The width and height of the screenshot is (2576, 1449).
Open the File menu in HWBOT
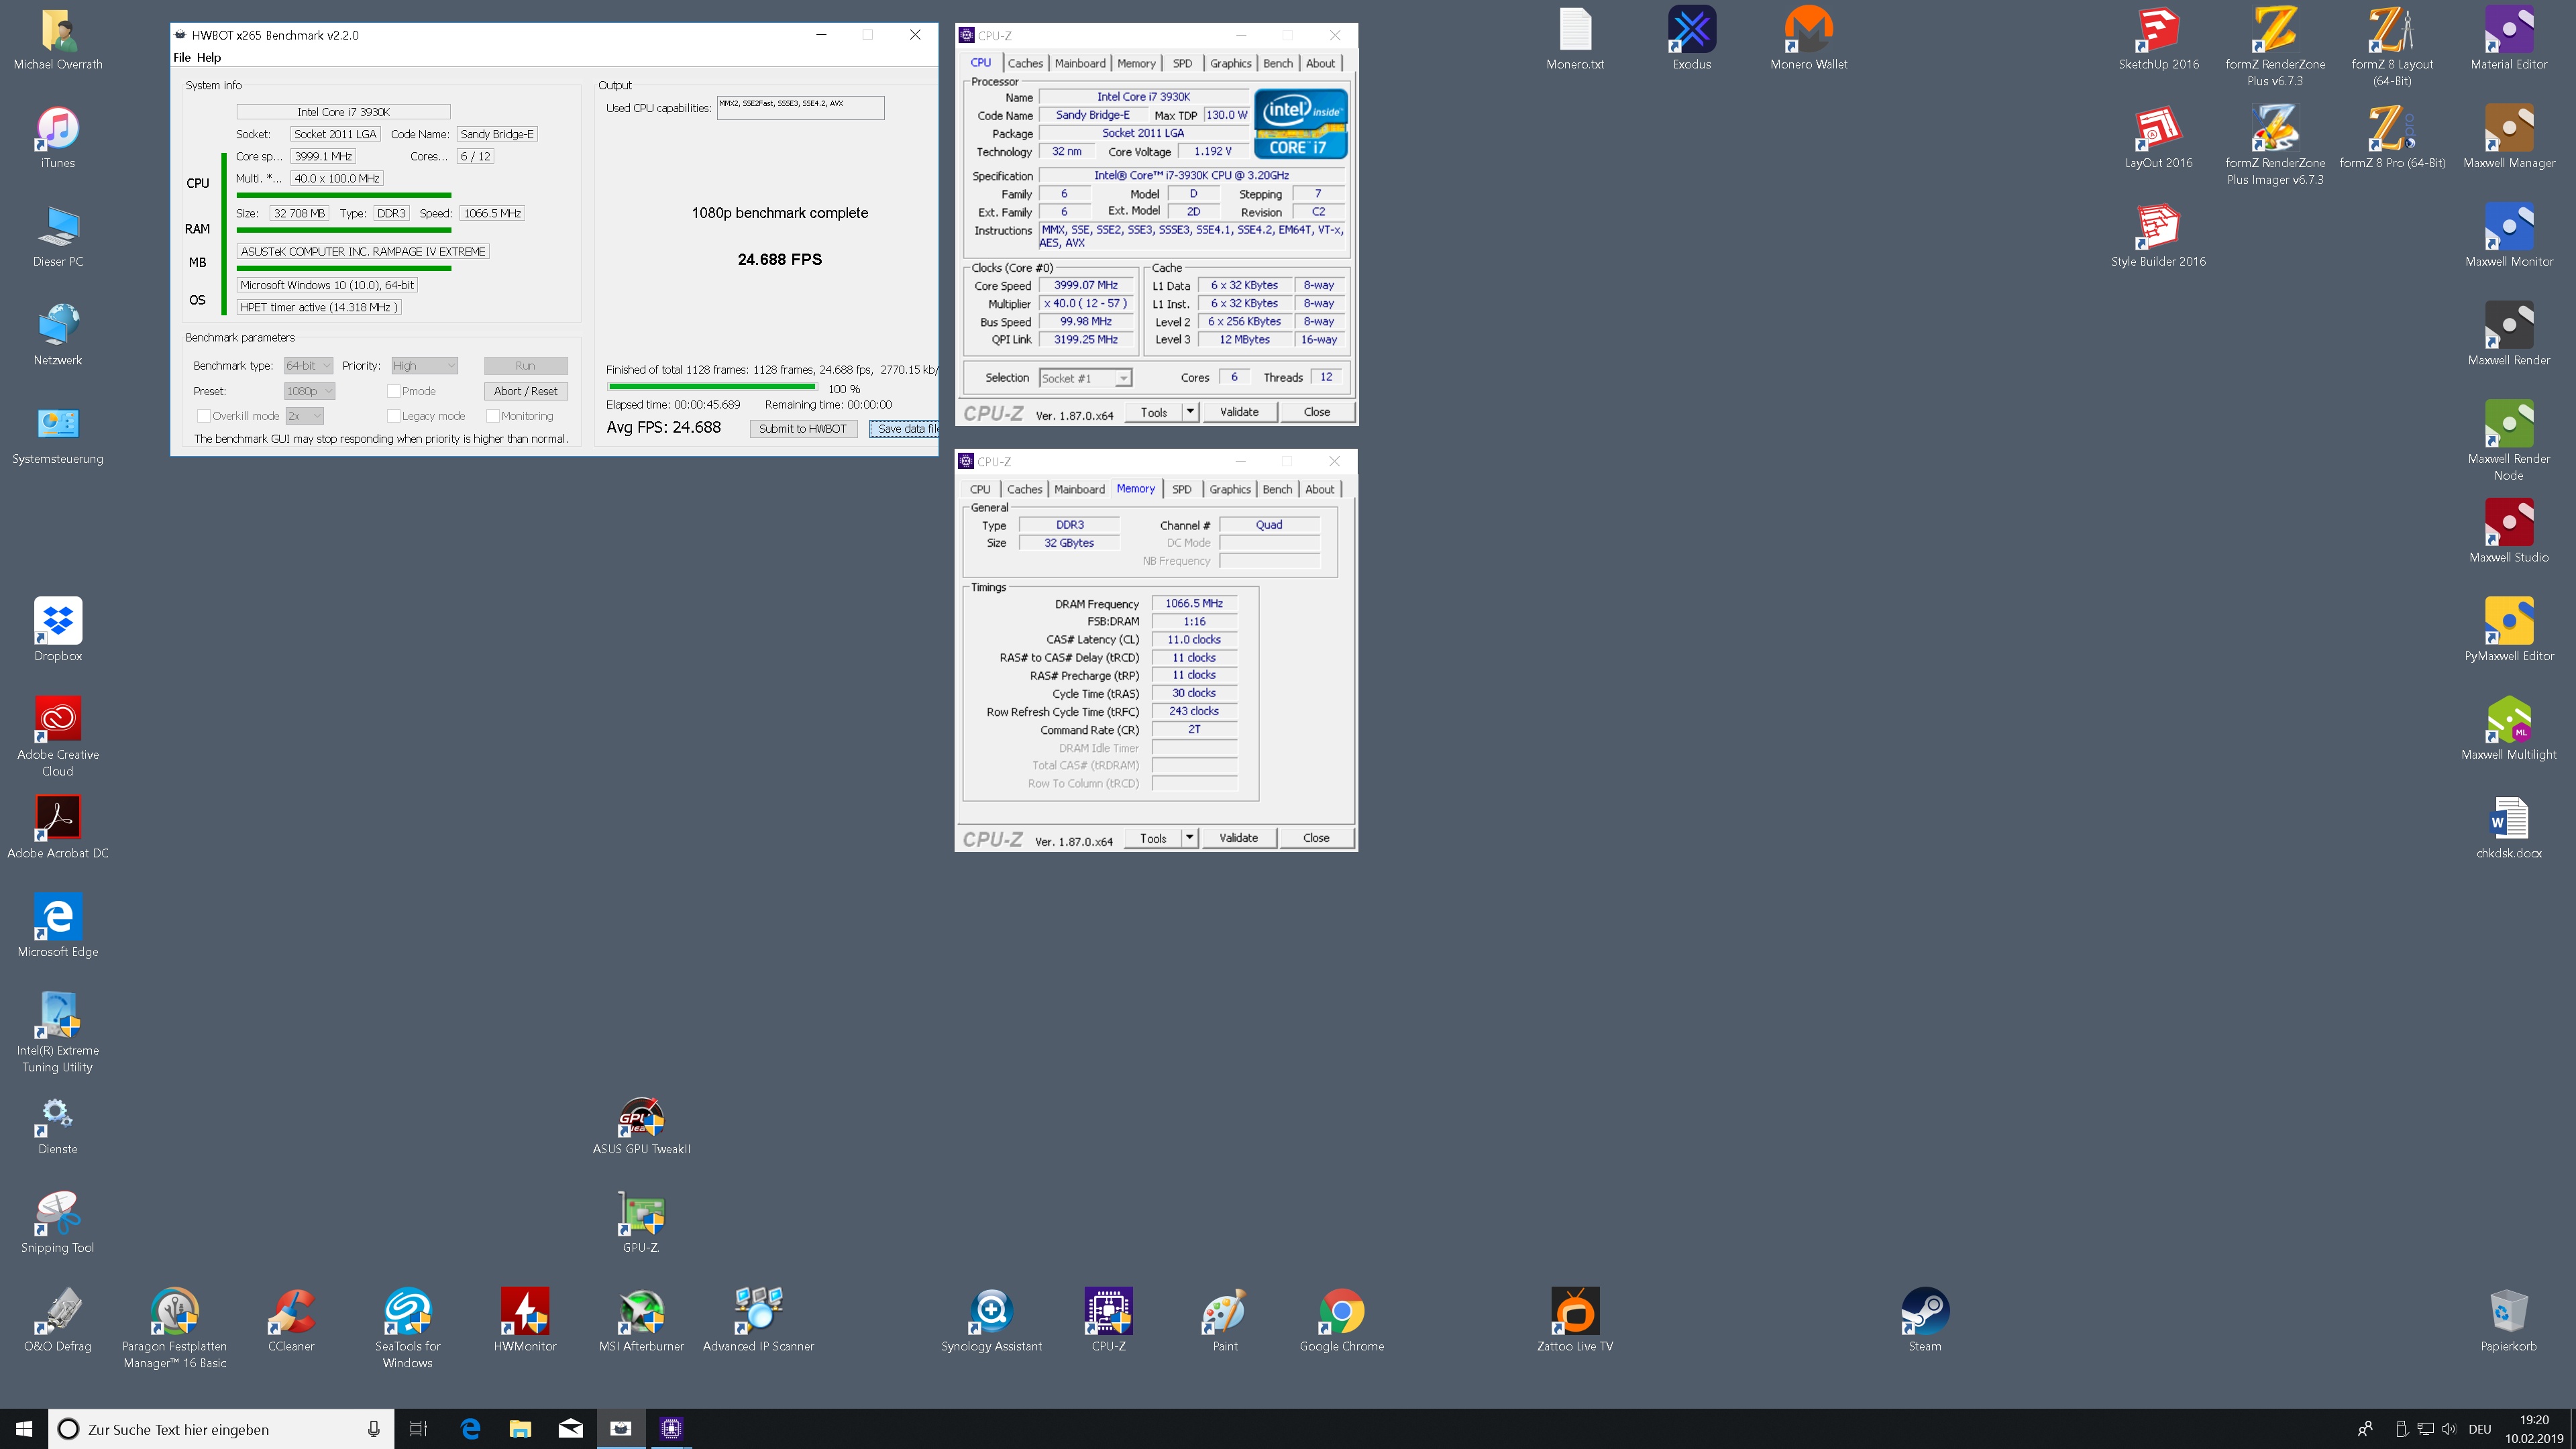point(182,58)
